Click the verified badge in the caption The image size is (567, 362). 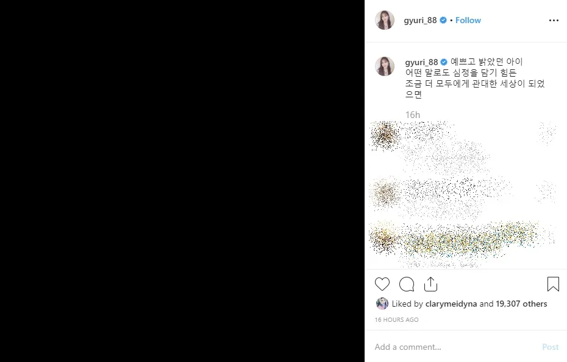(444, 62)
